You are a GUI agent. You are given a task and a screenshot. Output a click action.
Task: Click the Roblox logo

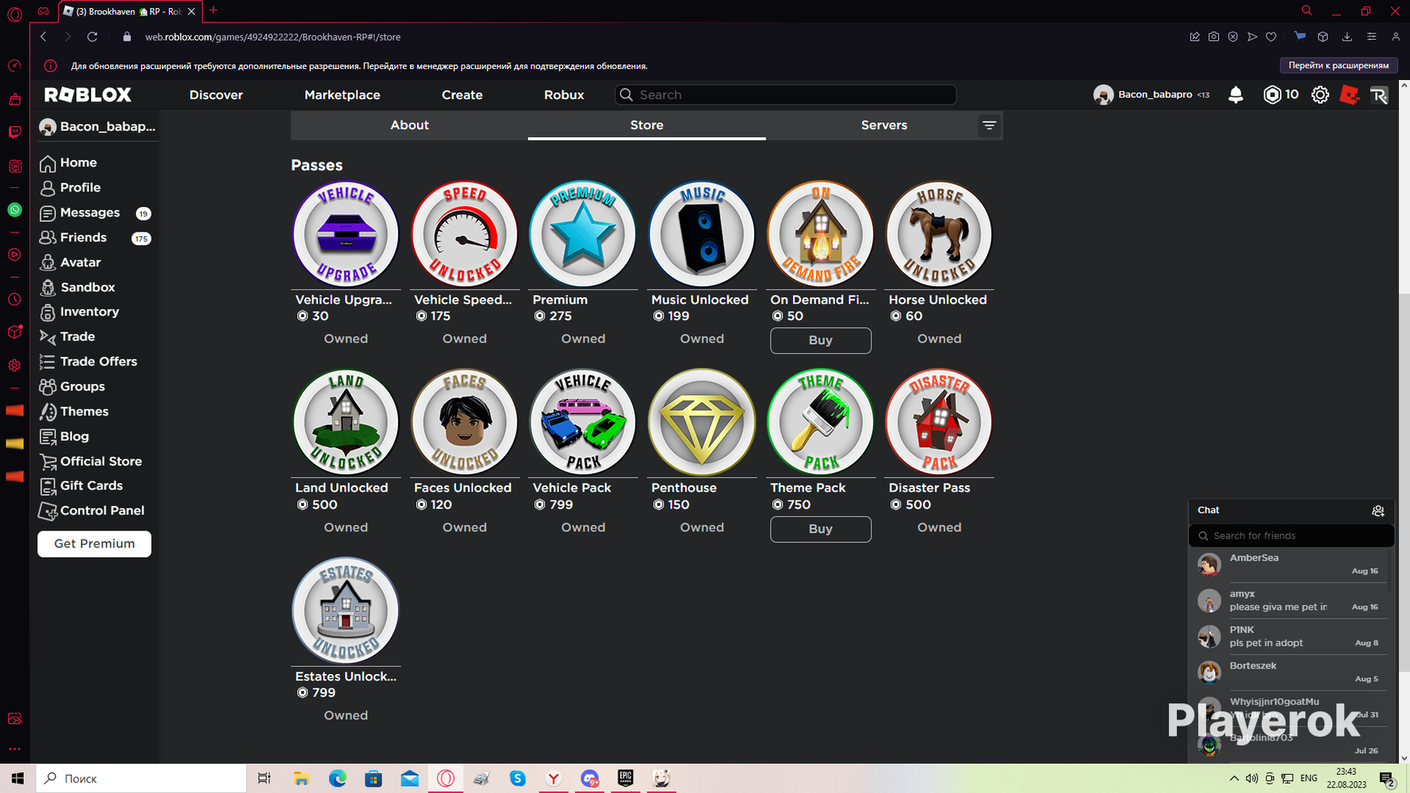(x=88, y=95)
